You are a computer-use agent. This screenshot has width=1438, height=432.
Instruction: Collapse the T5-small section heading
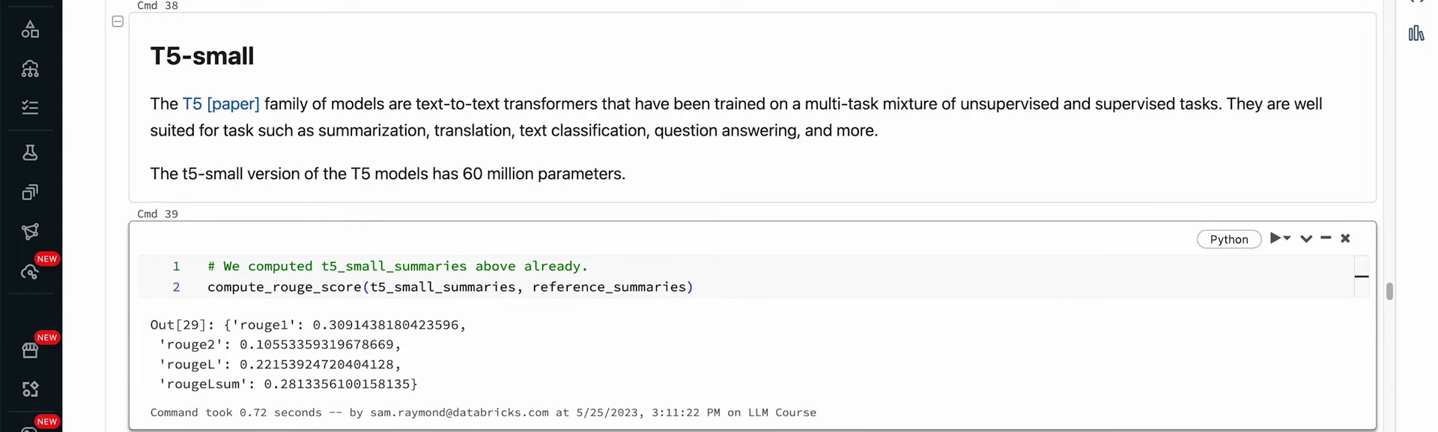[x=118, y=22]
